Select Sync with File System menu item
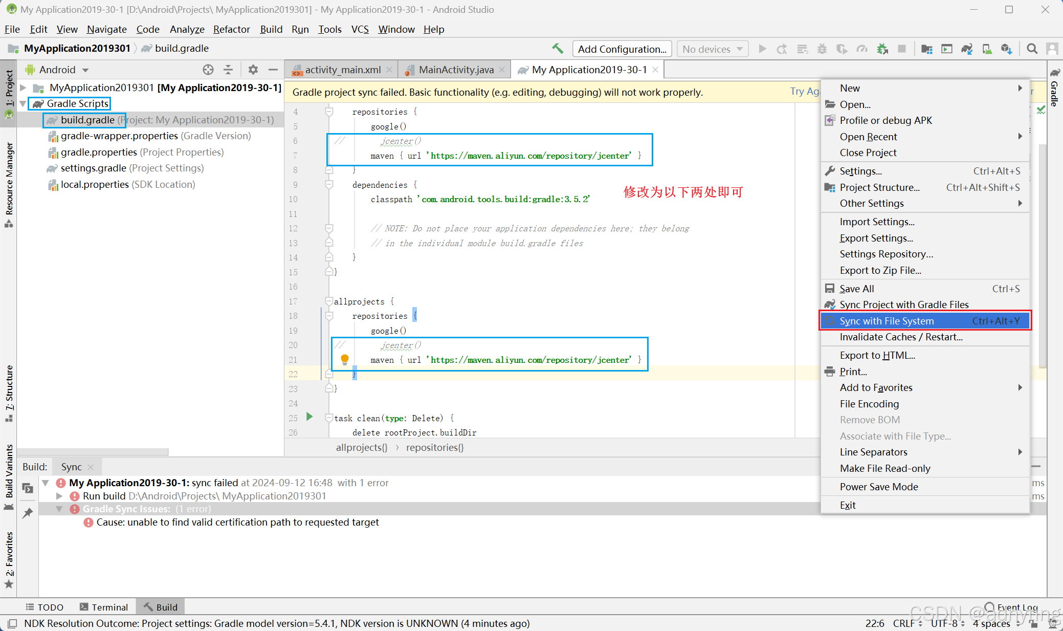The image size is (1063, 631). (887, 321)
